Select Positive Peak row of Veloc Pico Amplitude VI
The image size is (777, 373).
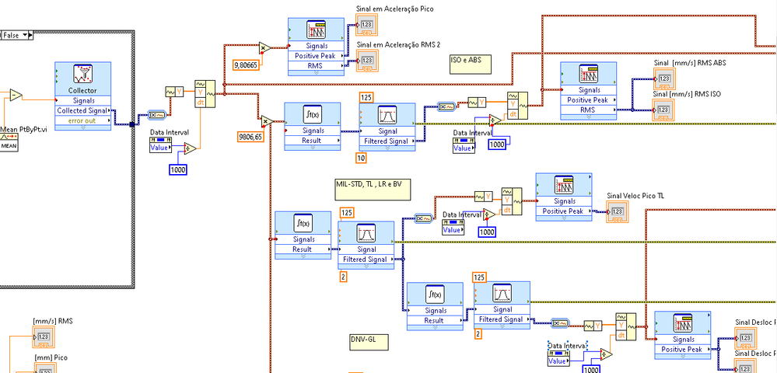(564, 211)
